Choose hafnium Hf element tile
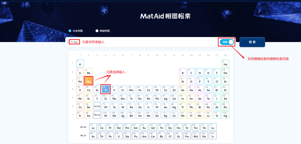Screen dimensions: 301x144 105,106
